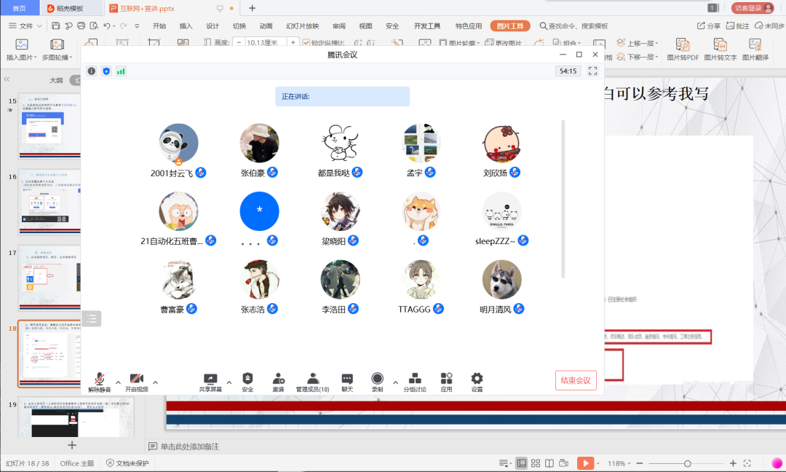Viewport: 786px width, 472px height.
Task: Click the 分享 button in WPS
Action: tap(709, 26)
